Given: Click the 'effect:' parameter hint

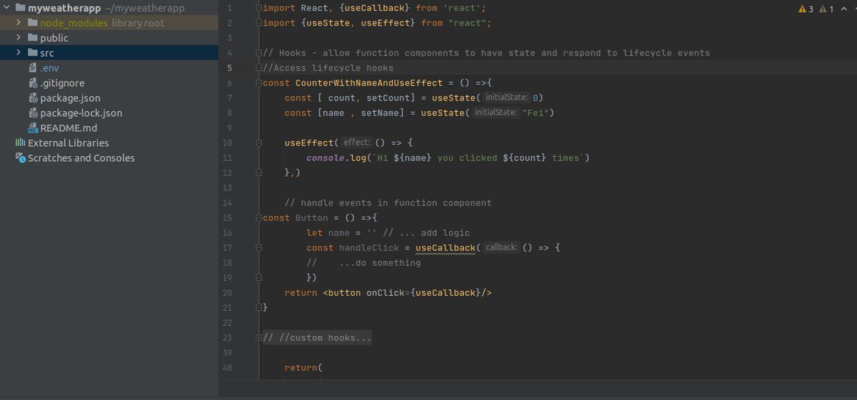Looking at the screenshot, I should coord(355,143).
